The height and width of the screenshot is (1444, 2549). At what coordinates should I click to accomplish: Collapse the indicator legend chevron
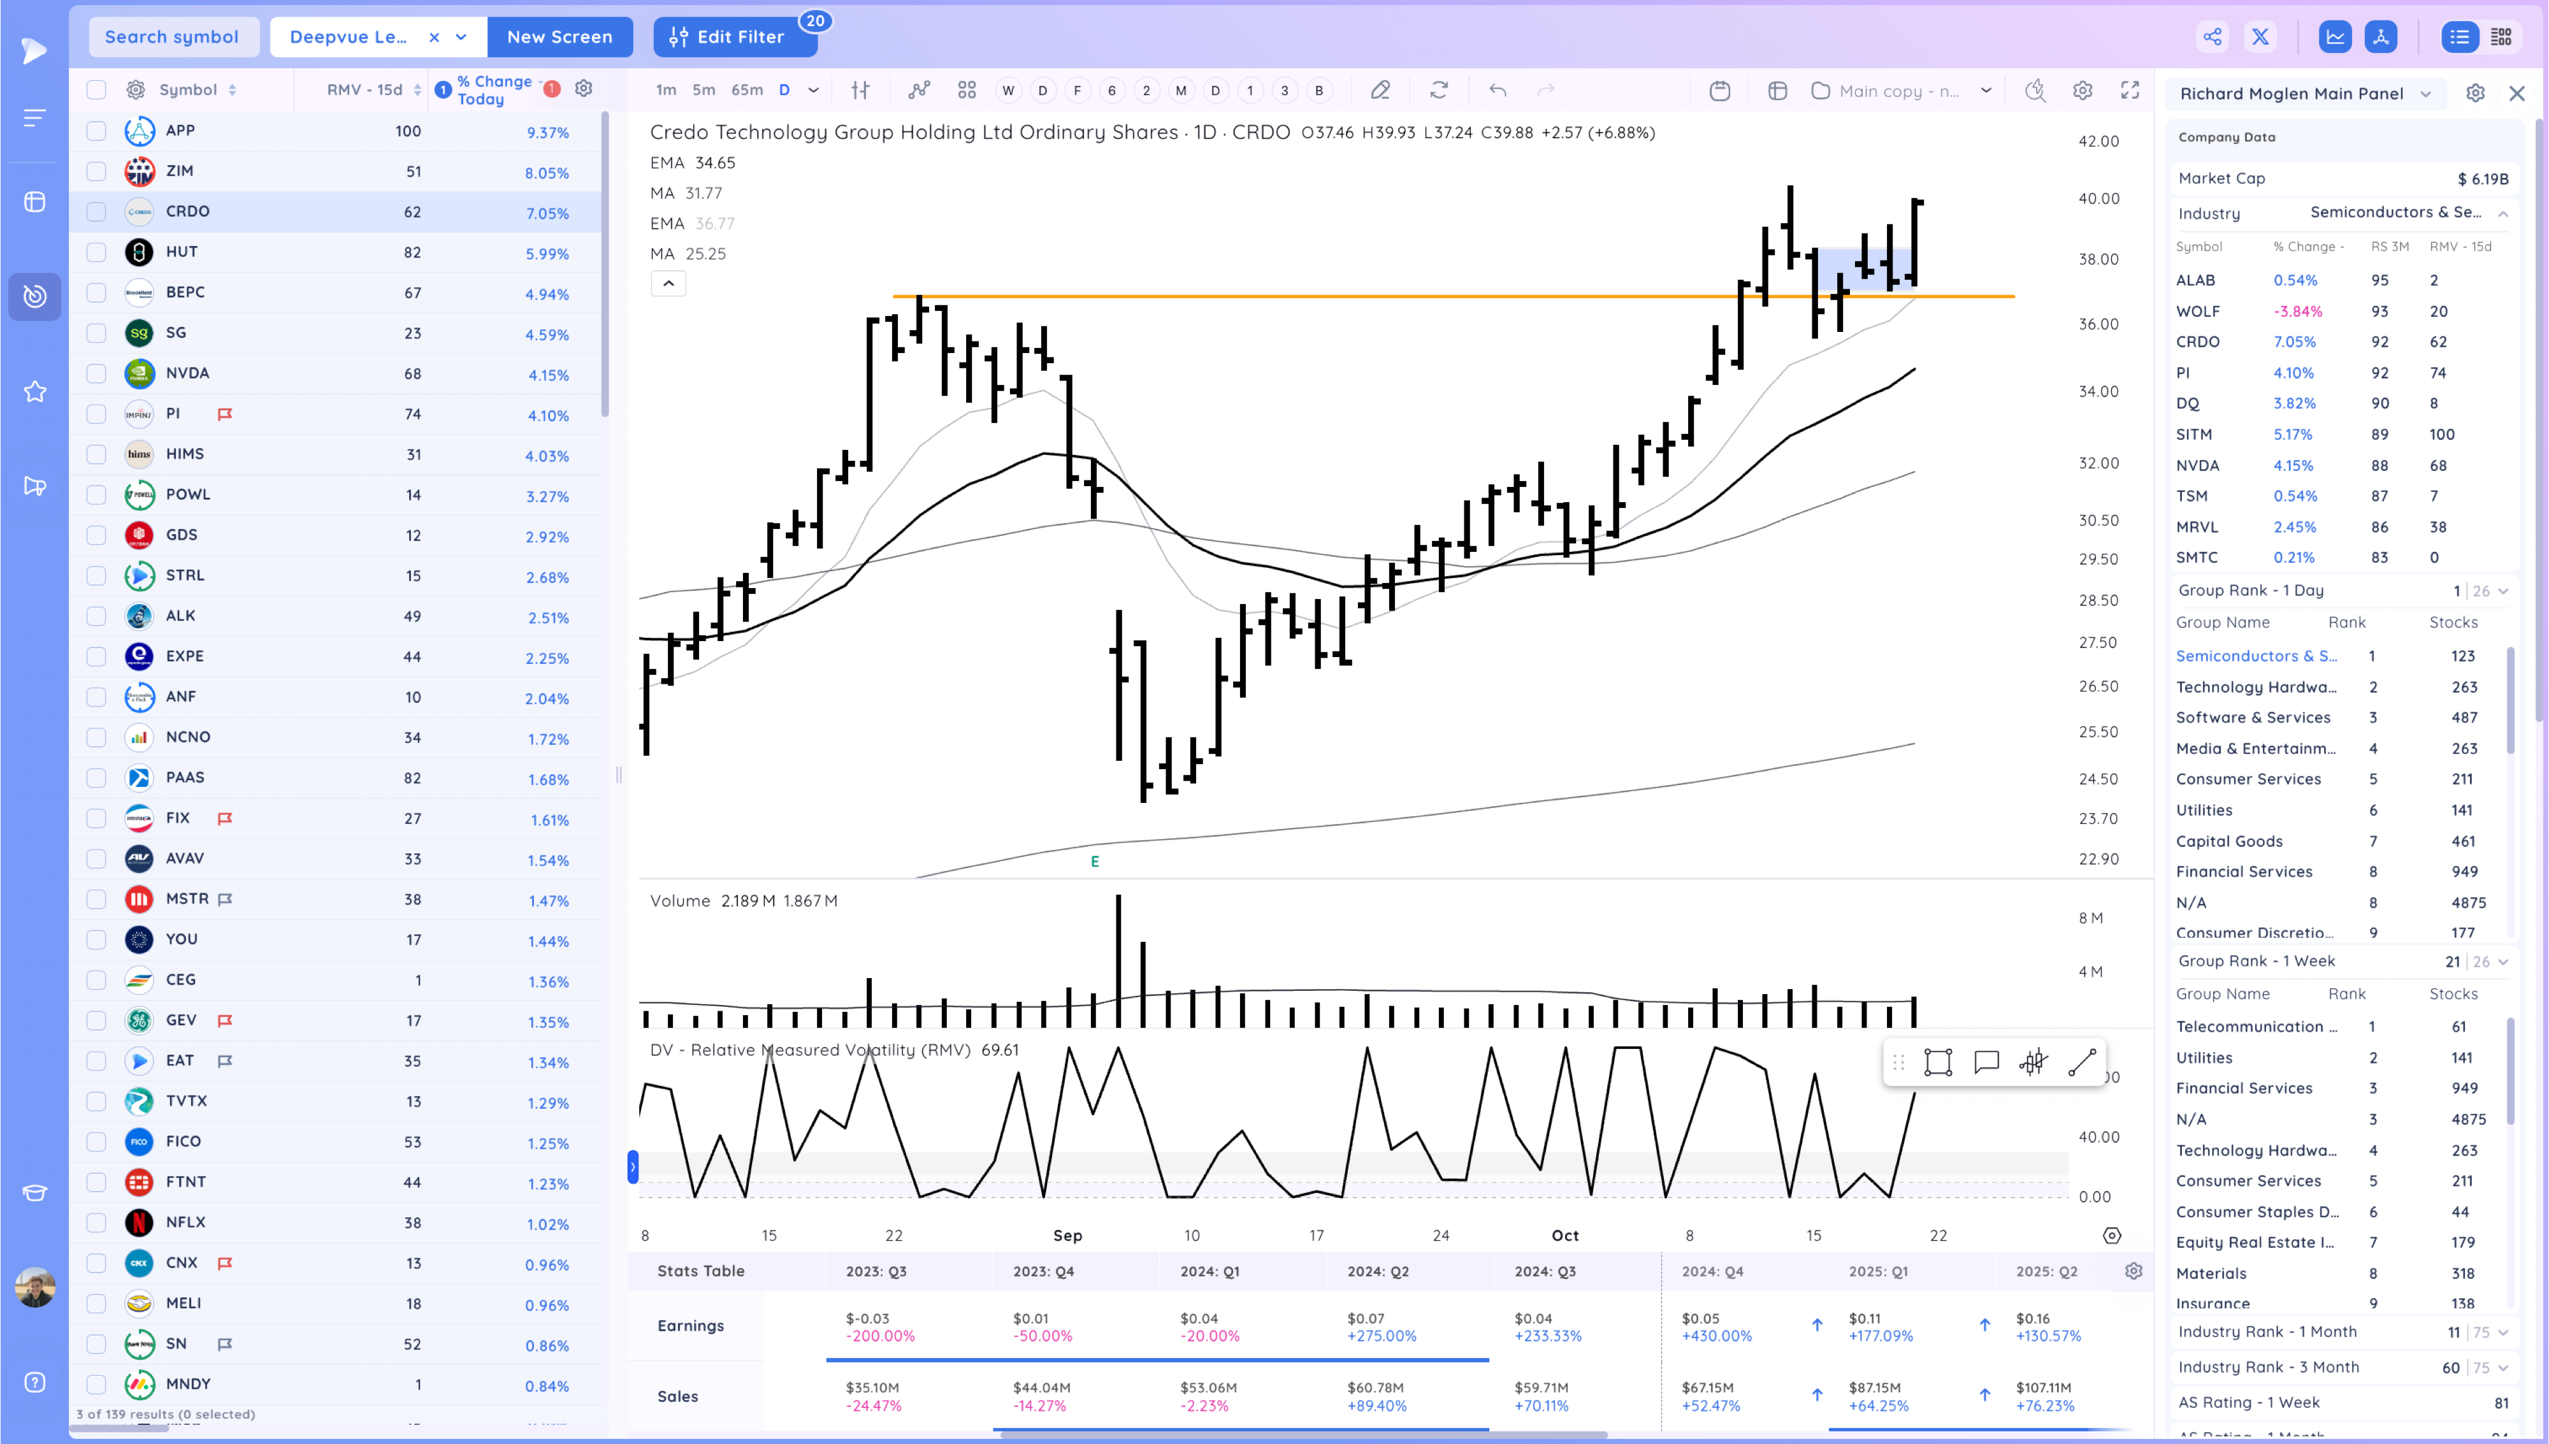[x=668, y=284]
